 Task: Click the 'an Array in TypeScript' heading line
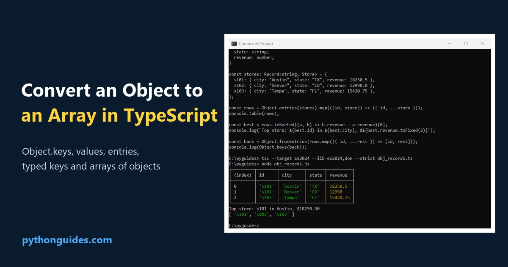pos(119,115)
